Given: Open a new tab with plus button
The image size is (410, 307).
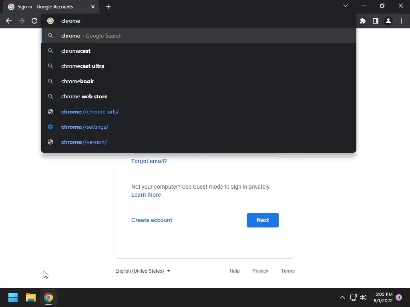Looking at the screenshot, I should click(x=108, y=7).
